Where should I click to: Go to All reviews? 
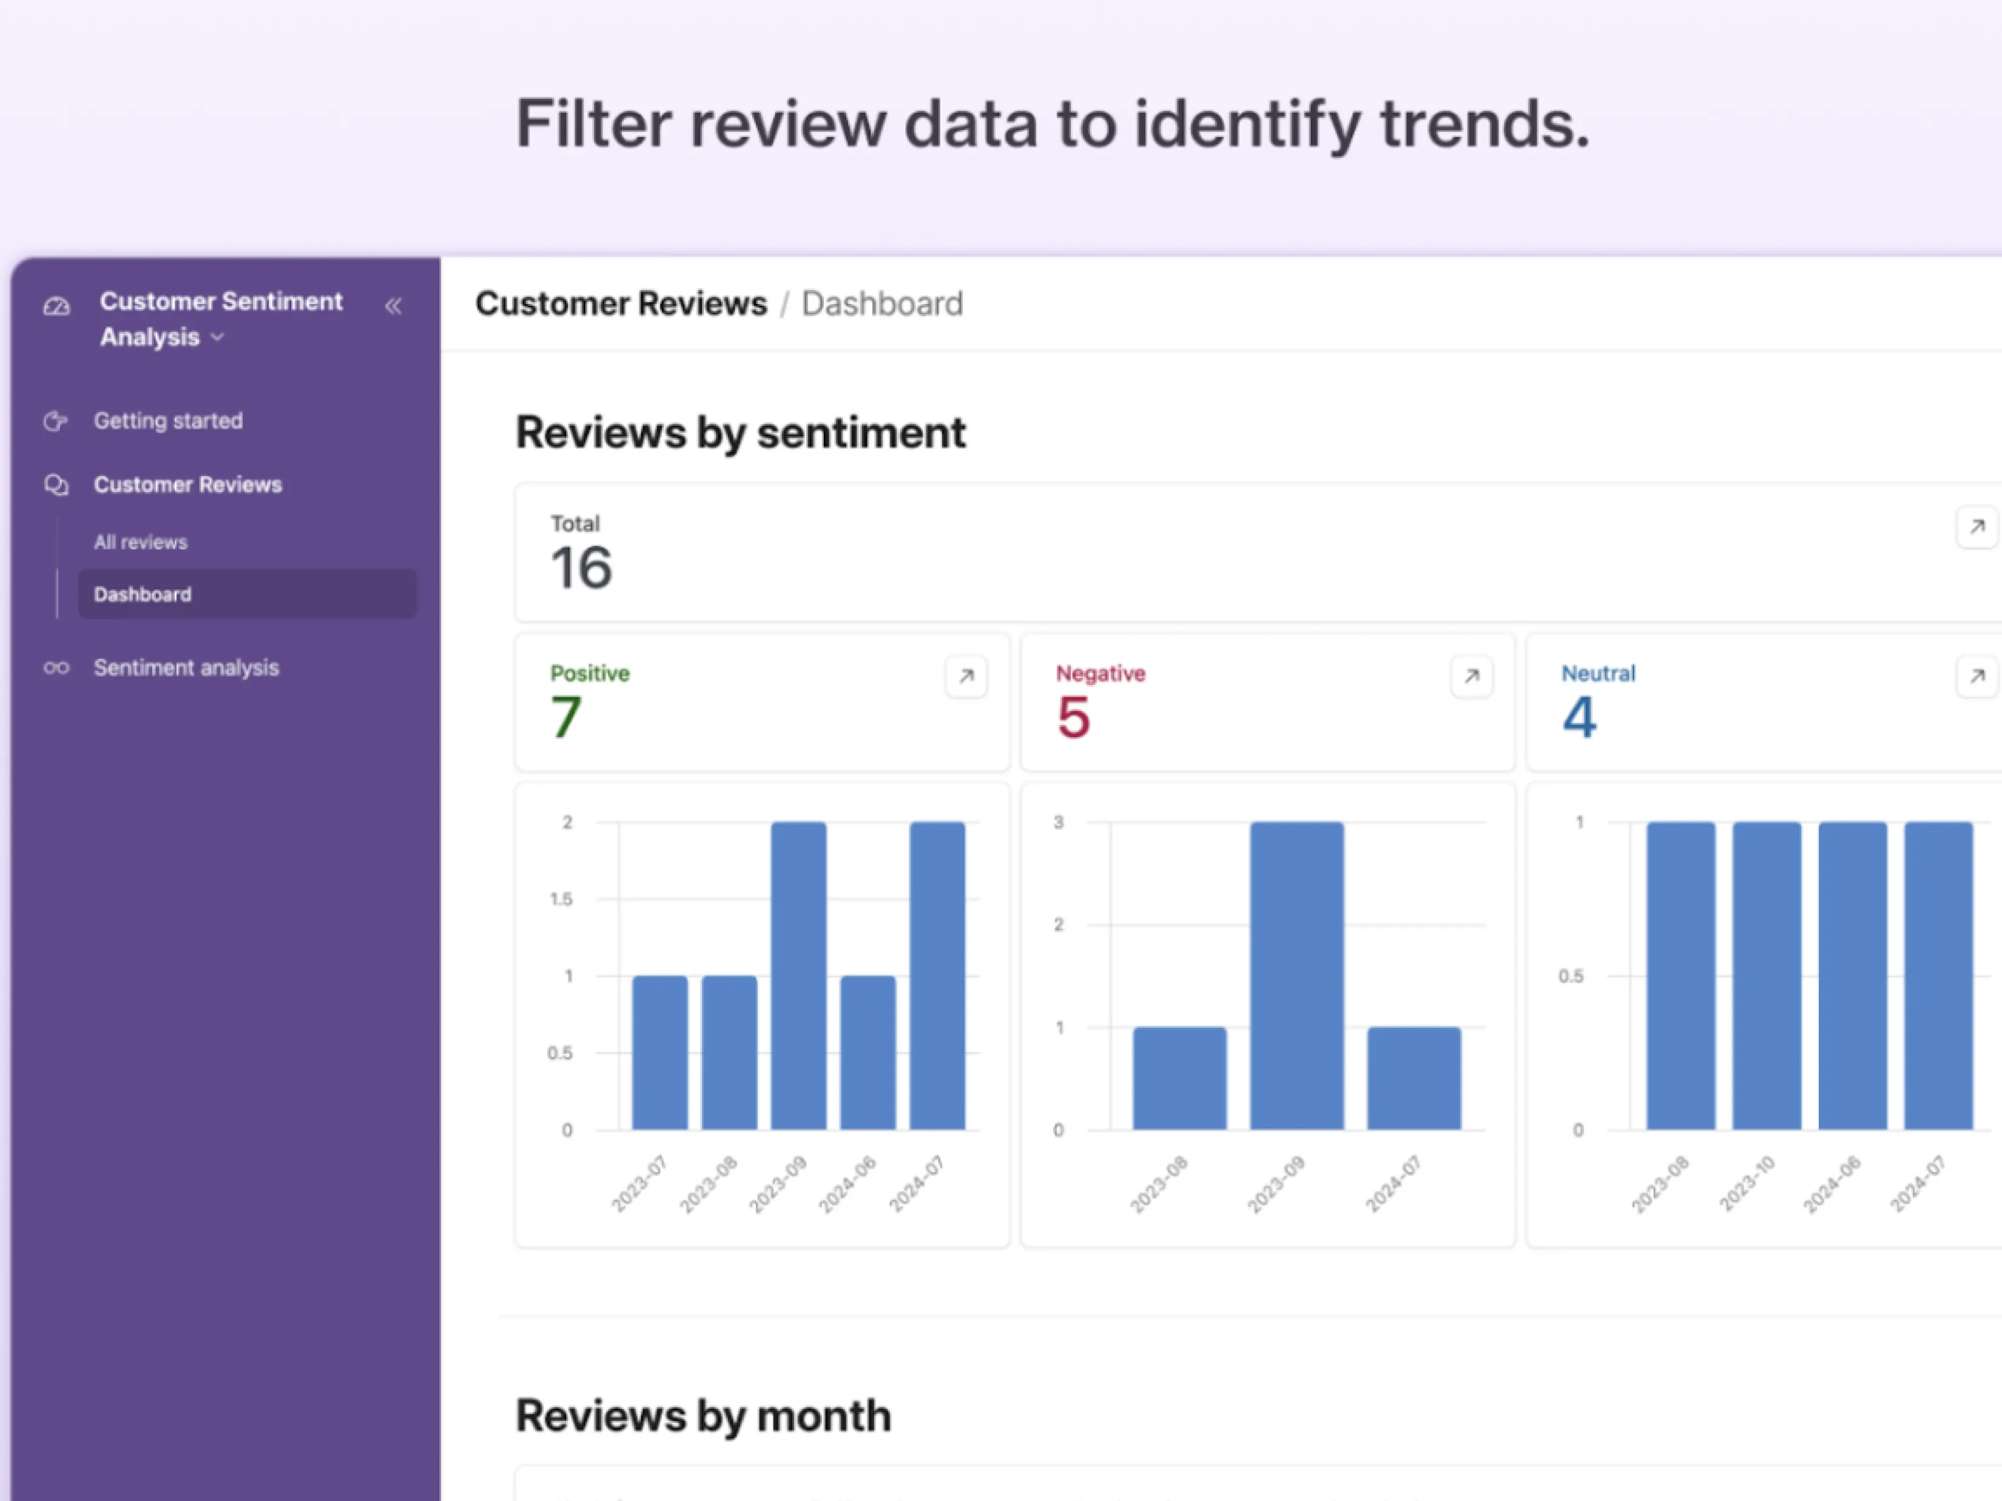140,542
